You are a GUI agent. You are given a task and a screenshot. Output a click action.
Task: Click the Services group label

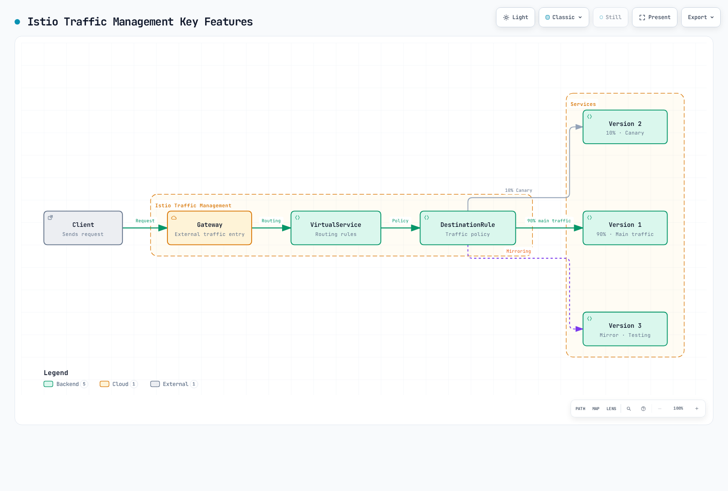pyautogui.click(x=583, y=105)
